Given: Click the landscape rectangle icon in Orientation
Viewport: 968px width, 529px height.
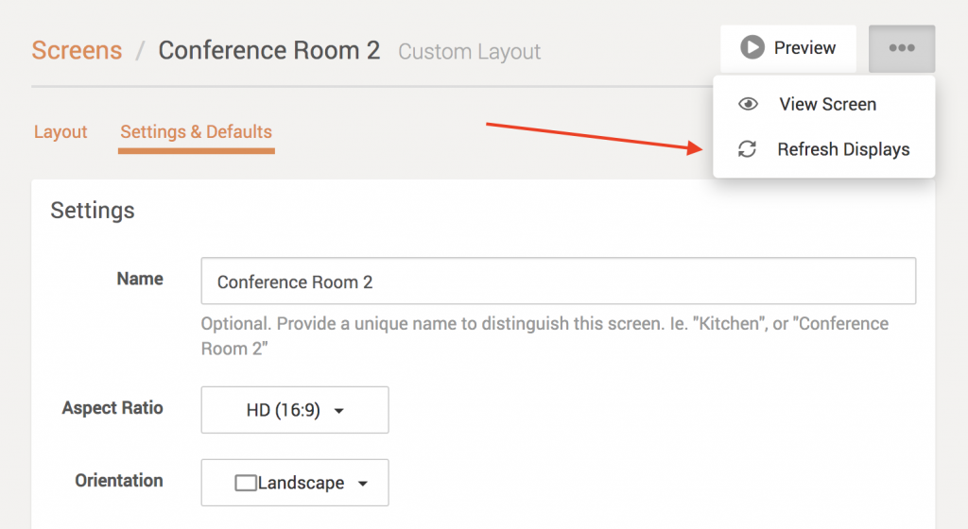Looking at the screenshot, I should (x=245, y=483).
